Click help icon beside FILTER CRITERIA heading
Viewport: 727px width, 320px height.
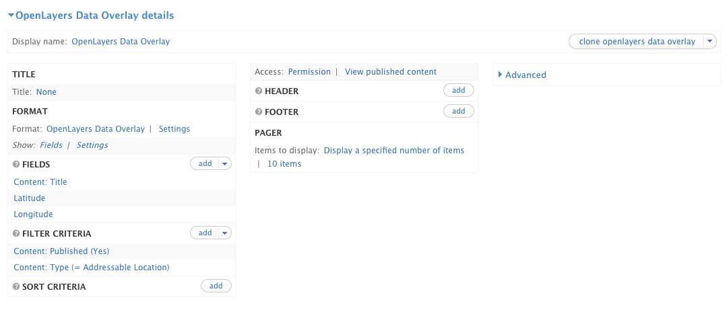pos(16,234)
